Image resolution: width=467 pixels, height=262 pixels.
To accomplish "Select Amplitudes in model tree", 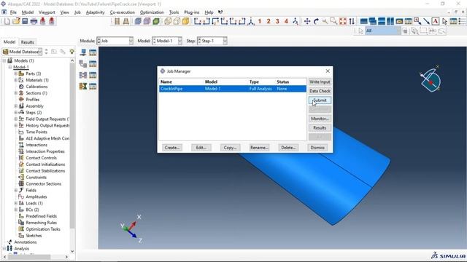I will [x=36, y=196].
